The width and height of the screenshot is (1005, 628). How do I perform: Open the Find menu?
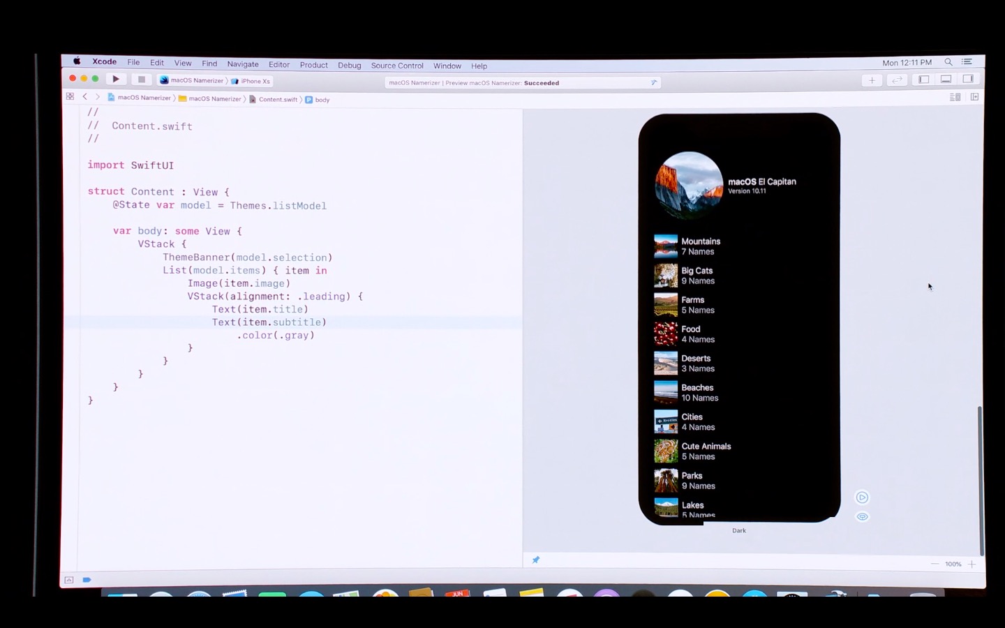click(209, 63)
